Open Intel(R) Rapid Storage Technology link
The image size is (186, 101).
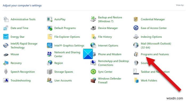[x=24, y=46]
